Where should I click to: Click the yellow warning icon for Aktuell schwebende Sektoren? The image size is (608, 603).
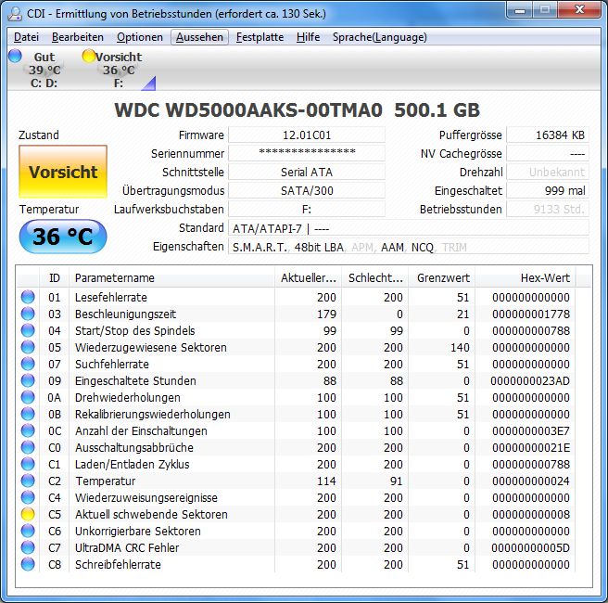click(x=28, y=514)
